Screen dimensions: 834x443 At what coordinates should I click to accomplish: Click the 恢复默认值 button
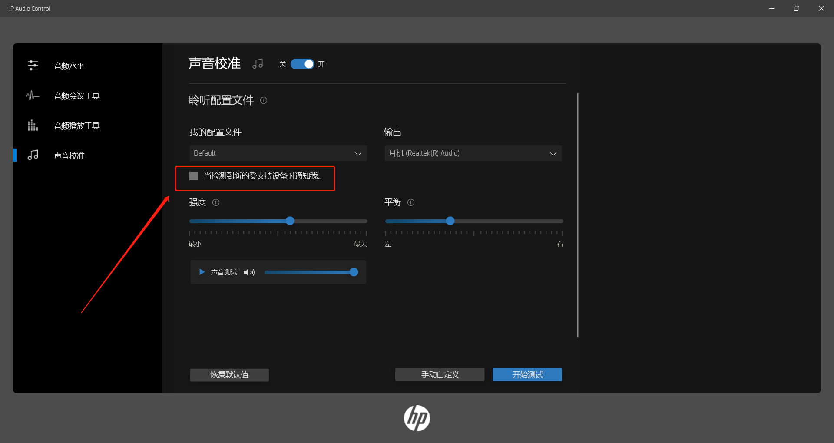tap(229, 375)
